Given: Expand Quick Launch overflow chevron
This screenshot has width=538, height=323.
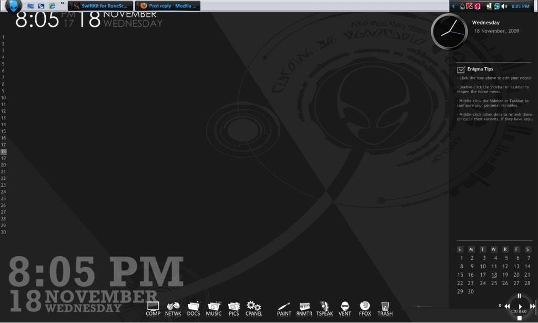Looking at the screenshot, I should 63,4.
